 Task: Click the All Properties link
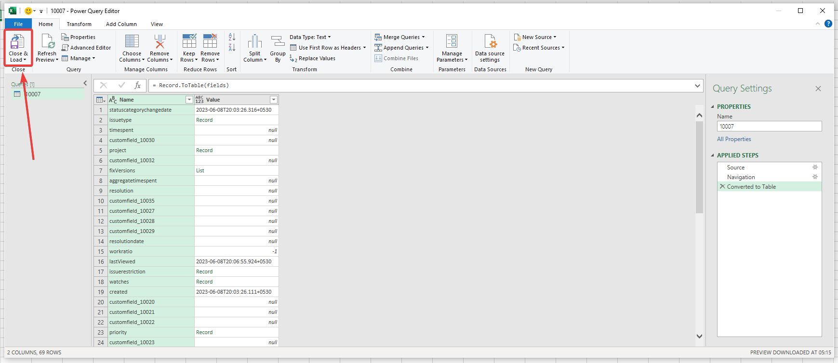pos(734,139)
